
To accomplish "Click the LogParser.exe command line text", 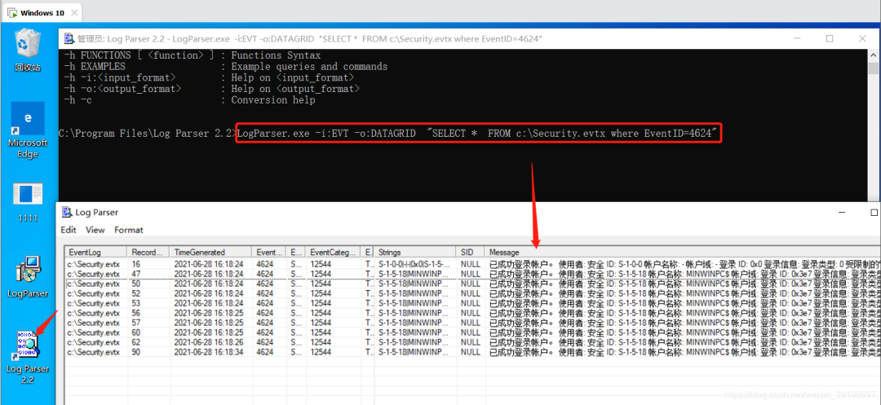I will pos(477,134).
